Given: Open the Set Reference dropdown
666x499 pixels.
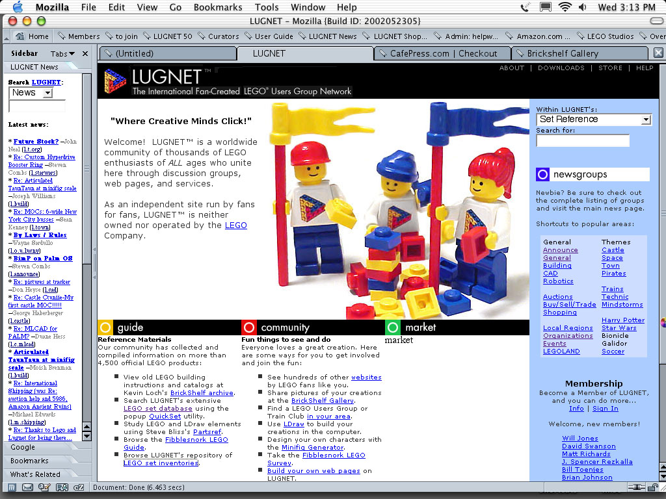Looking at the screenshot, I should point(593,120).
